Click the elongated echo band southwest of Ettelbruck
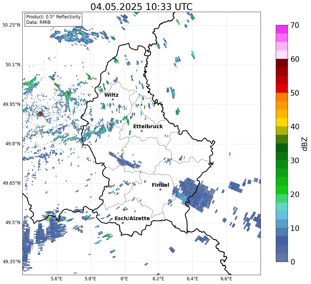 click(x=125, y=160)
